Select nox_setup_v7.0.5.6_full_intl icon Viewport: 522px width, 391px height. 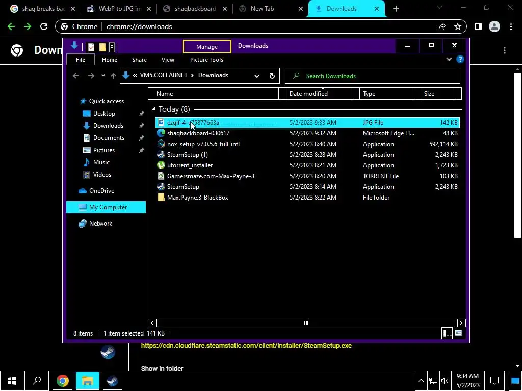pyautogui.click(x=161, y=144)
